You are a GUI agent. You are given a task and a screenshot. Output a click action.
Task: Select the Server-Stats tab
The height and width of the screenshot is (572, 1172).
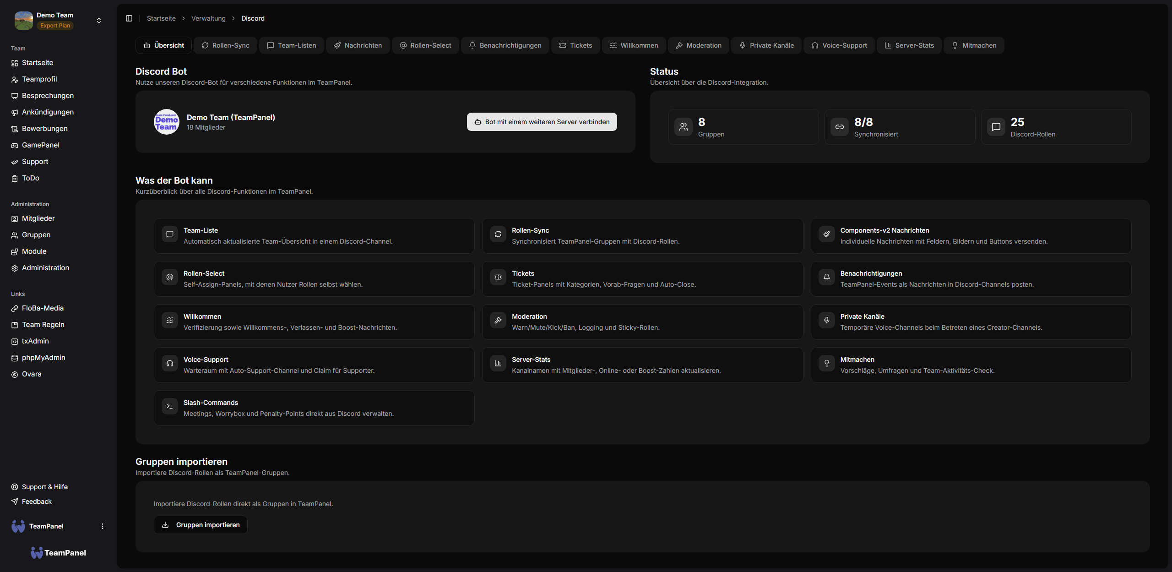click(909, 45)
